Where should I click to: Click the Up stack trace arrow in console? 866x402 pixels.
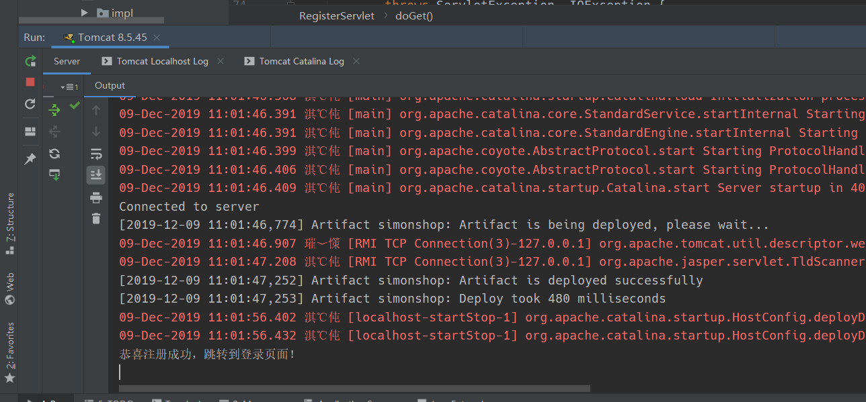pyautogui.click(x=96, y=110)
